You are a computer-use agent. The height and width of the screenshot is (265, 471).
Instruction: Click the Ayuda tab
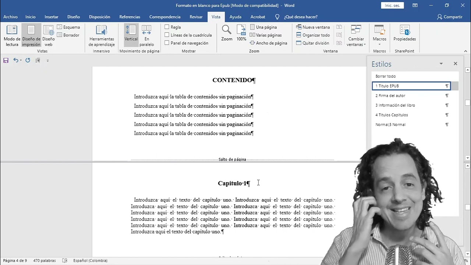pos(235,17)
